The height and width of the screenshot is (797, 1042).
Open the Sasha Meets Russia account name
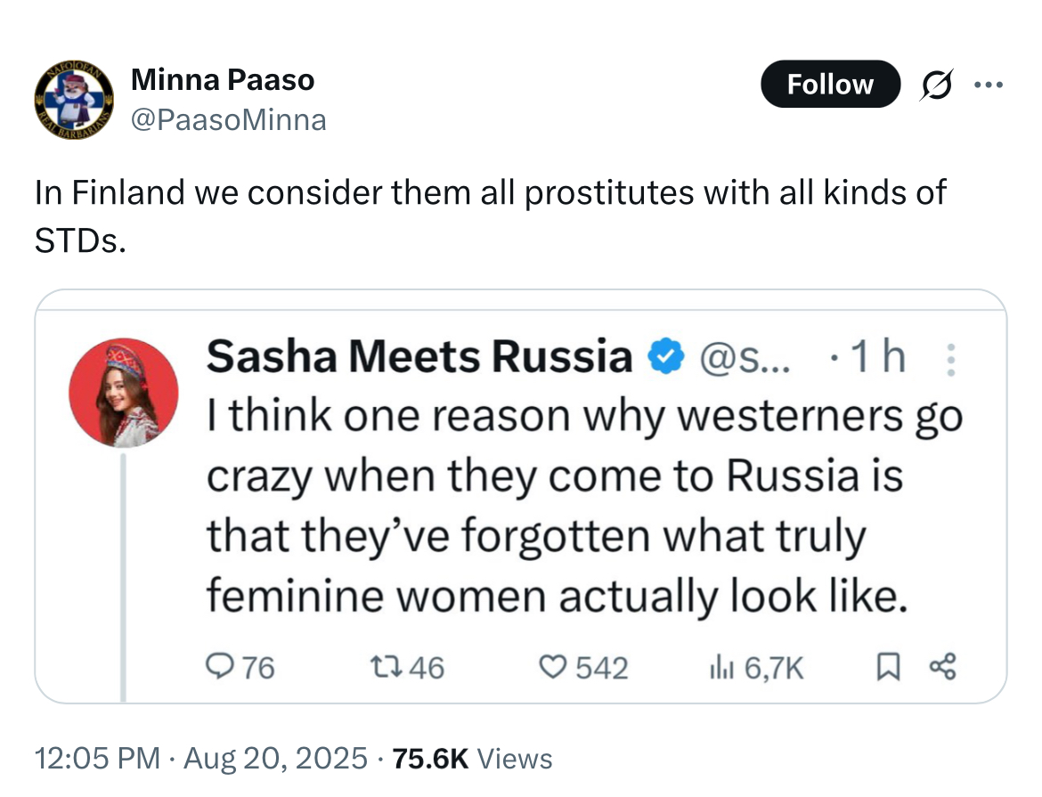click(419, 358)
